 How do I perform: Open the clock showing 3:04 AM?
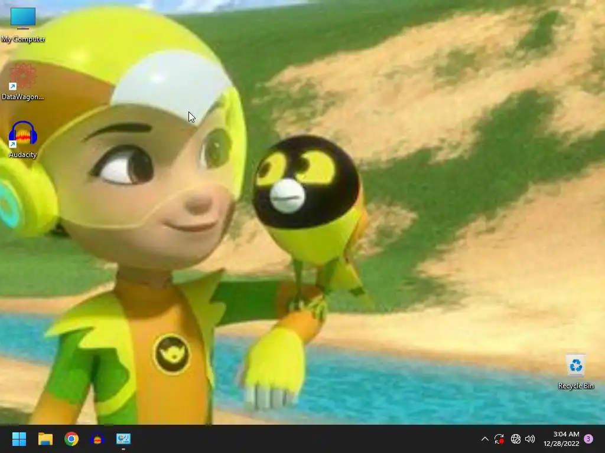[x=561, y=439]
